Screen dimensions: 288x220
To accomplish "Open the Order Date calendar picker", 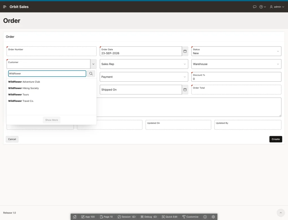I will [x=185, y=51].
